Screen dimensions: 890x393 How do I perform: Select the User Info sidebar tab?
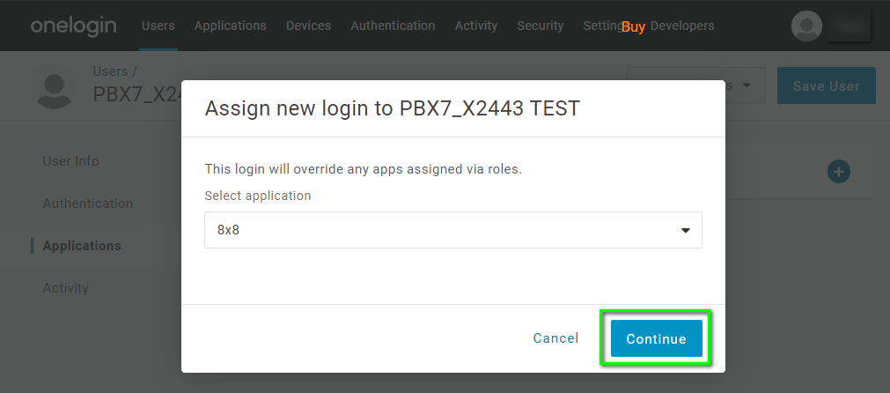tap(71, 161)
